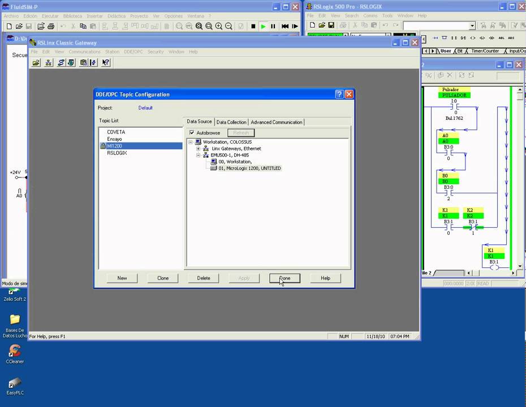Click Copy DDE link icon in RSLinx toolbar
The height and width of the screenshot is (407, 526).
(x=84, y=63)
